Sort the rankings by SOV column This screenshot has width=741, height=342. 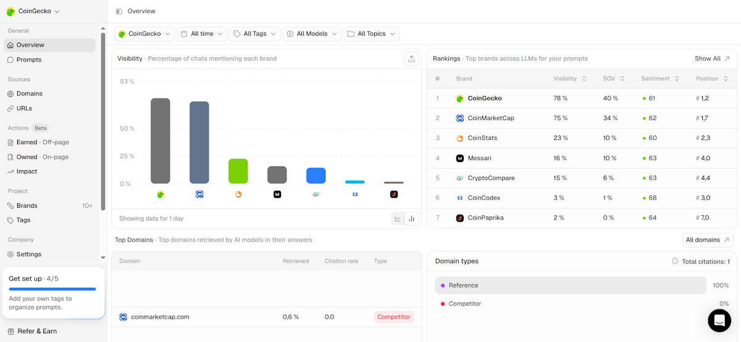(x=614, y=78)
